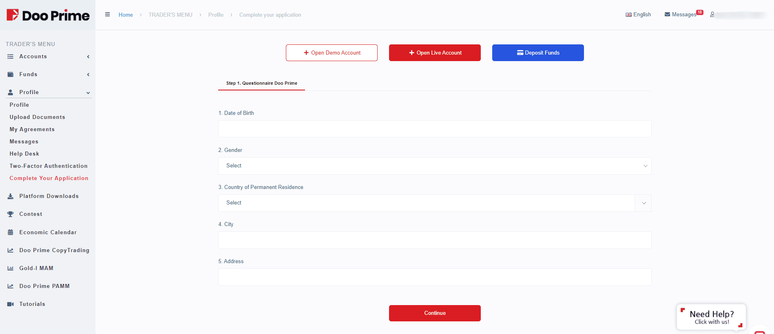Open Tutorials in sidebar
774x334 pixels.
coord(32,304)
